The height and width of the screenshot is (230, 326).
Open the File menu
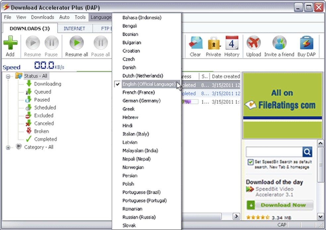point(8,17)
